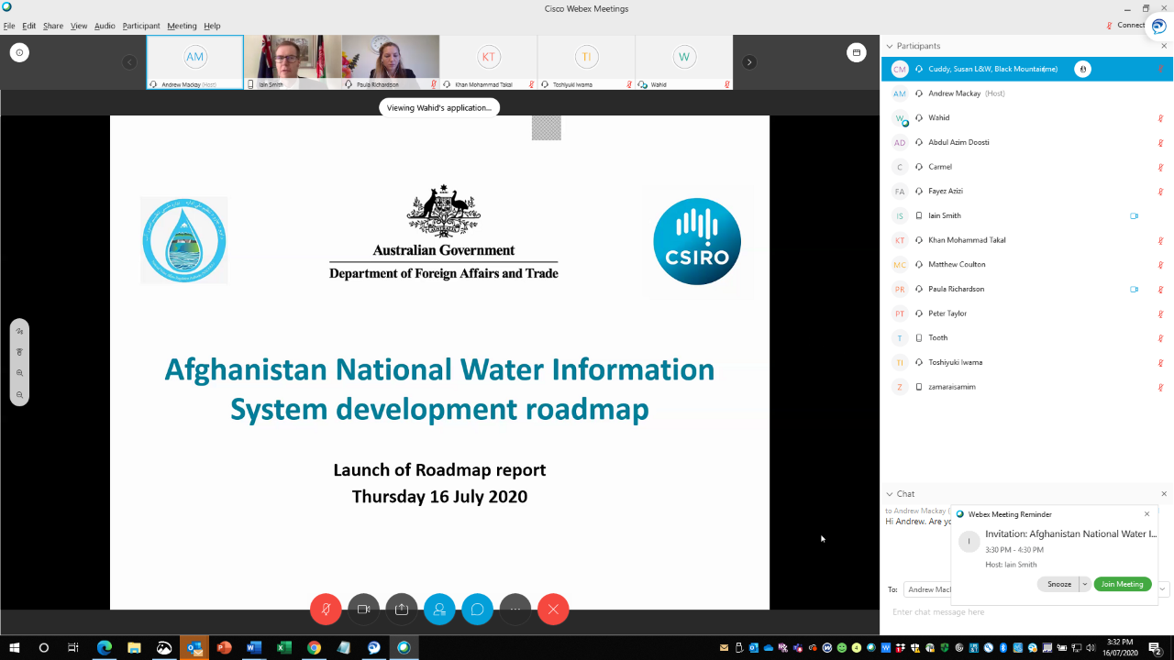
Task: Unmute the microphone in meeting controls
Action: click(326, 610)
